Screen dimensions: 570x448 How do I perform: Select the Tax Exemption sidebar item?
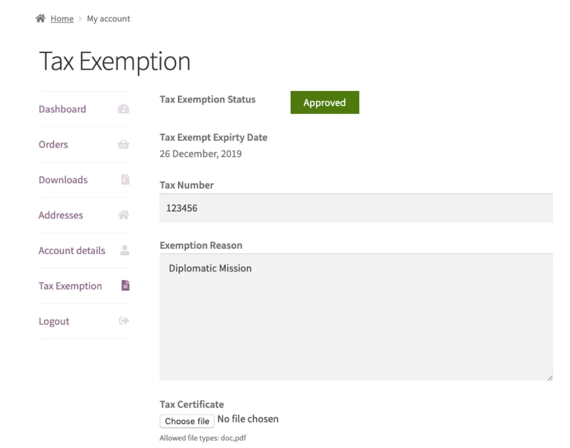[70, 286]
